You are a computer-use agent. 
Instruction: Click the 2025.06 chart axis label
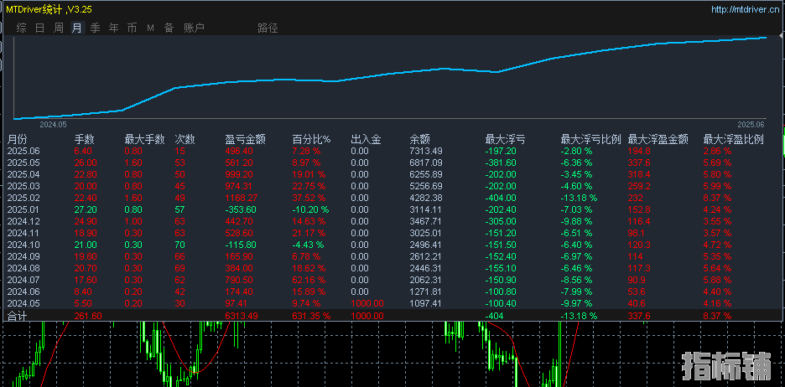click(751, 124)
